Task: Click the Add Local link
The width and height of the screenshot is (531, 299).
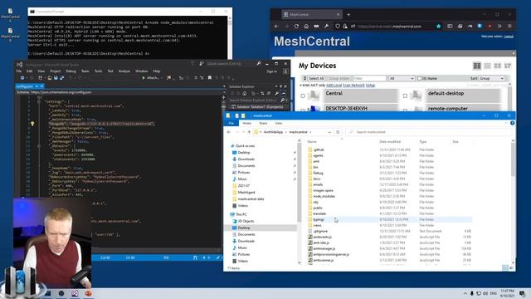Action: [x=334, y=85]
